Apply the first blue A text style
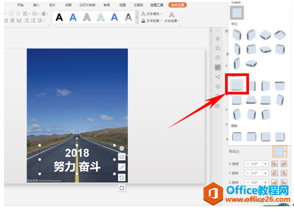 (73, 17)
